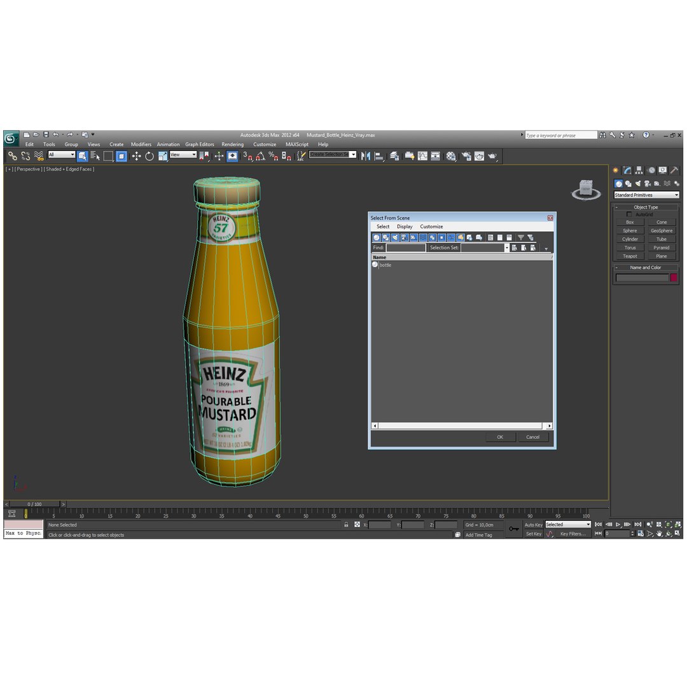This screenshot has width=687, height=687.
Task: Click Go to End playback button
Action: coord(638,524)
